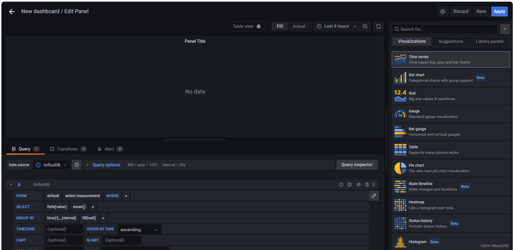Open the Last 6 hours time picker

pos(337,26)
